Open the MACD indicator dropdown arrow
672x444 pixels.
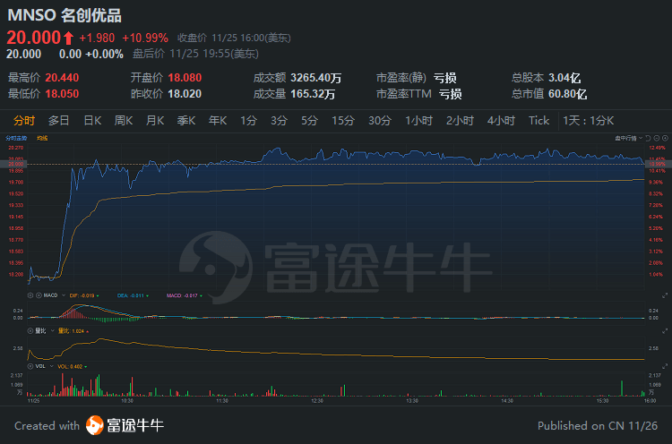click(x=64, y=295)
